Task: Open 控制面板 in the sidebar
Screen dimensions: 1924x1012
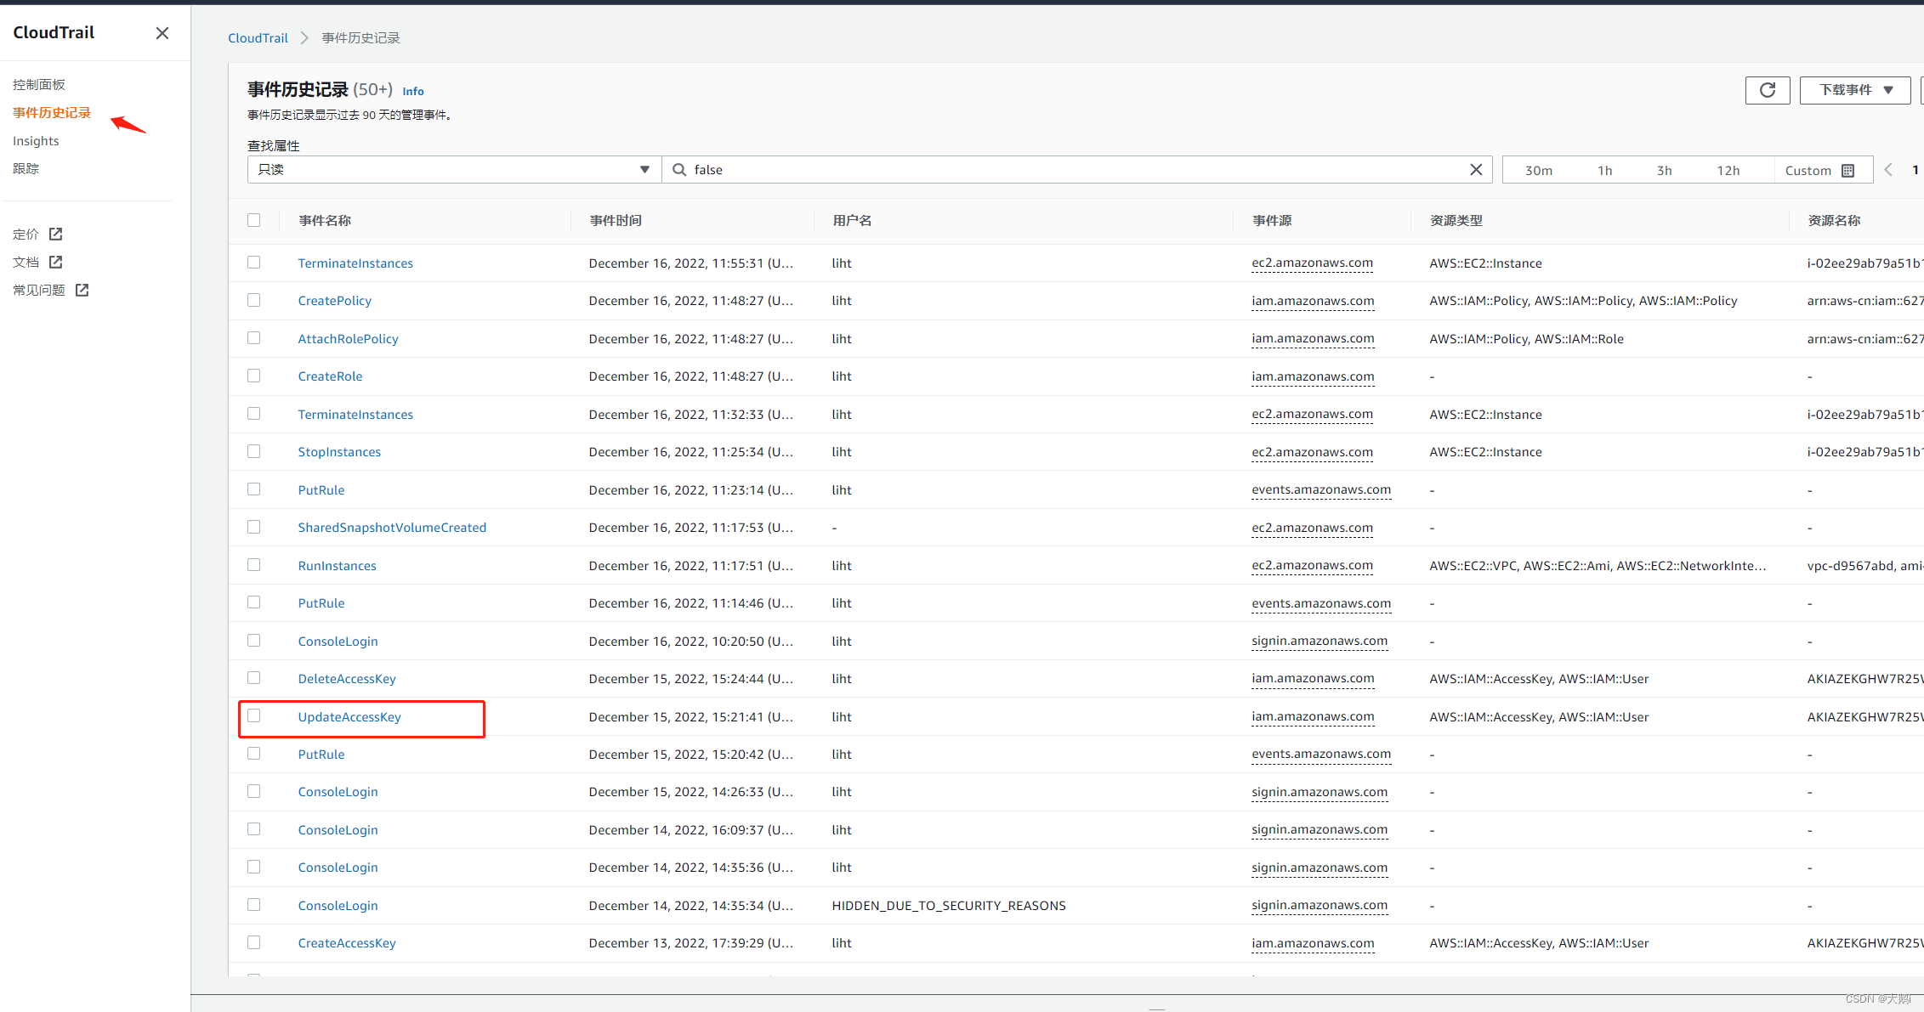Action: pos(39,84)
